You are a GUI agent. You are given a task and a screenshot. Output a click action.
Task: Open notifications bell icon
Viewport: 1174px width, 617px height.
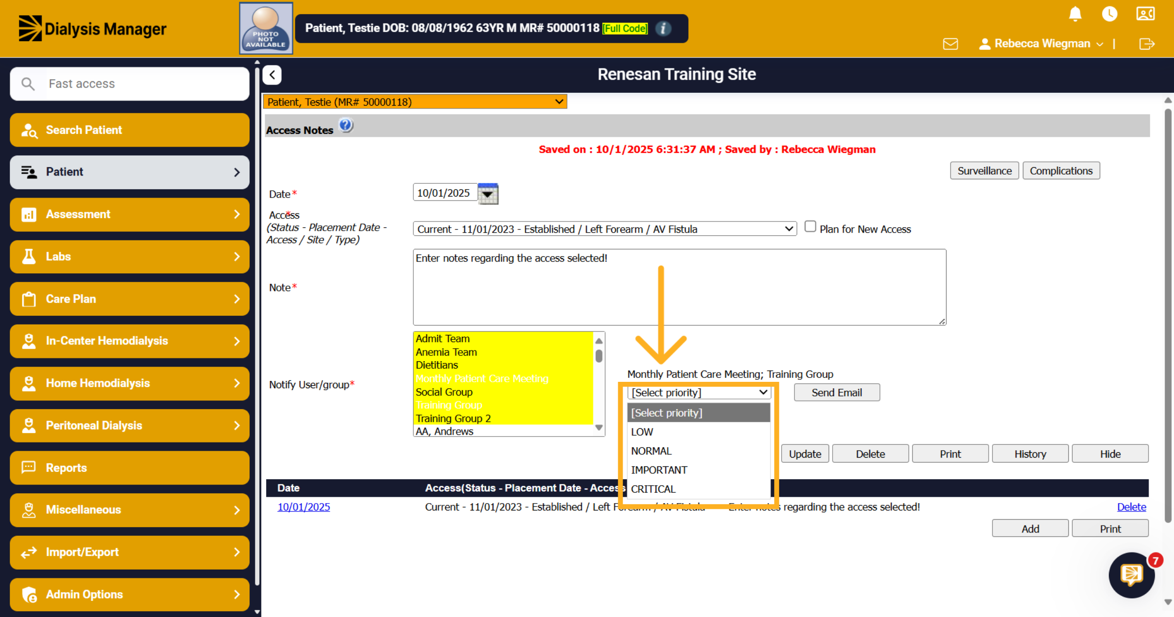point(1075,14)
